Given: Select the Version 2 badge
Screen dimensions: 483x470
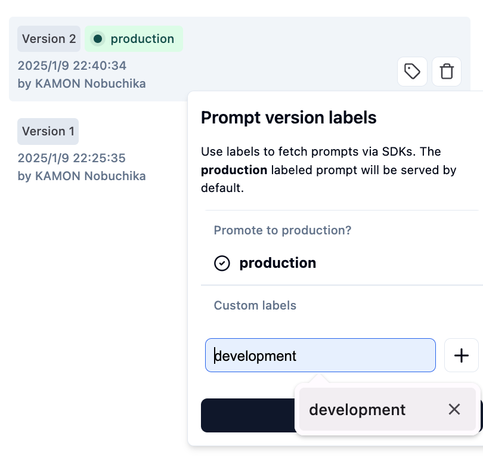Looking at the screenshot, I should point(49,39).
